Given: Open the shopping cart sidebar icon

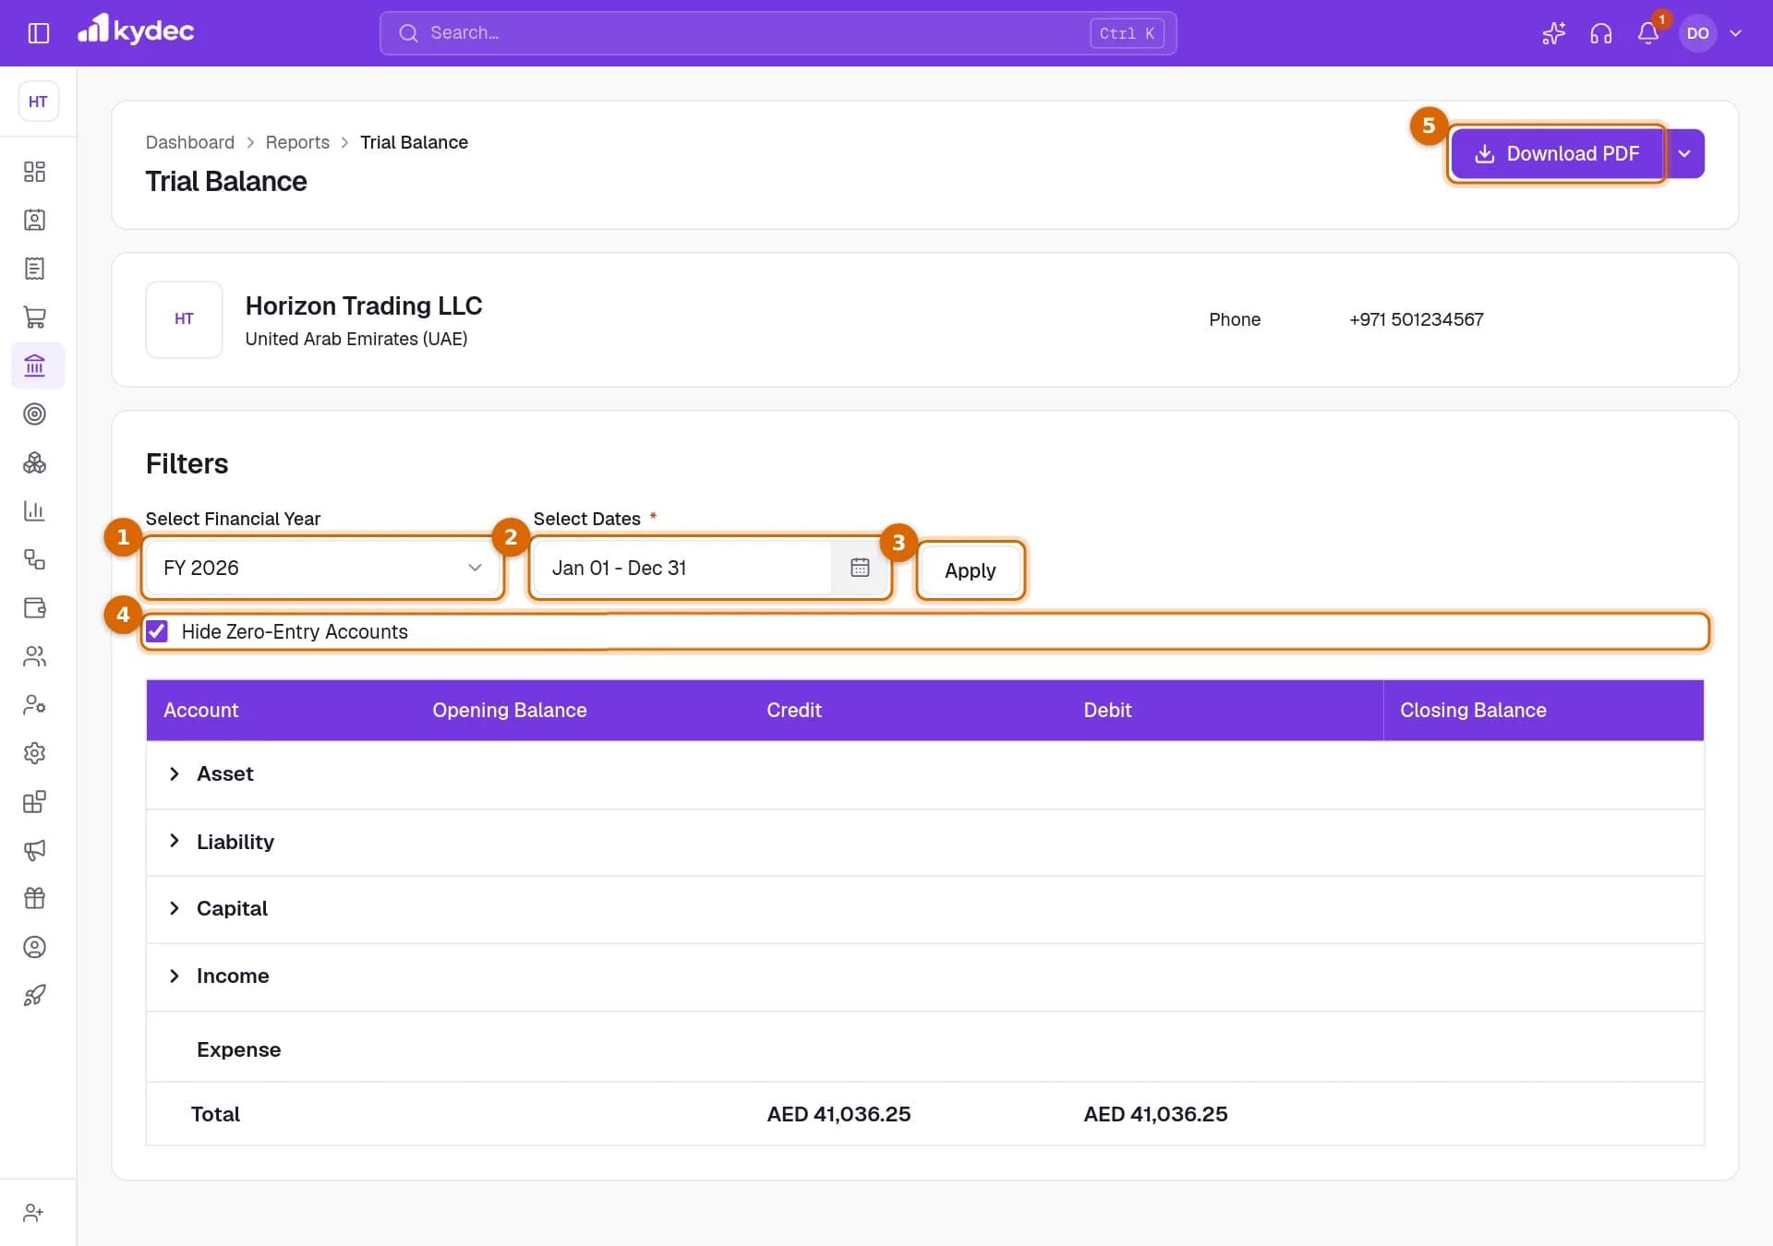Looking at the screenshot, I should click(34, 317).
